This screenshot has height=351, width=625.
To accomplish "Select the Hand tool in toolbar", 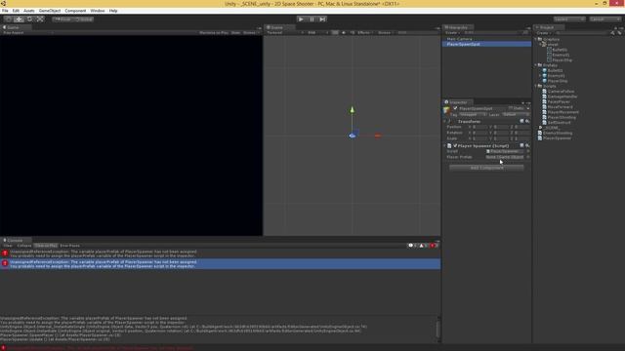I will (x=8, y=19).
